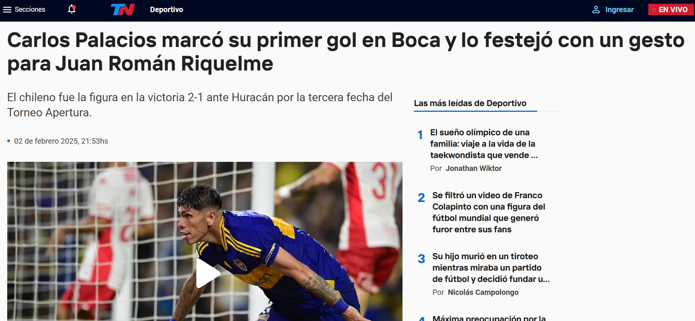Click the Secciones menu label
The height and width of the screenshot is (321, 695).
point(30,9)
